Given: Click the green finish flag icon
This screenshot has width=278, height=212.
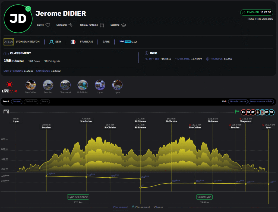Looking at the screenshot, I should [x=237, y=112].
